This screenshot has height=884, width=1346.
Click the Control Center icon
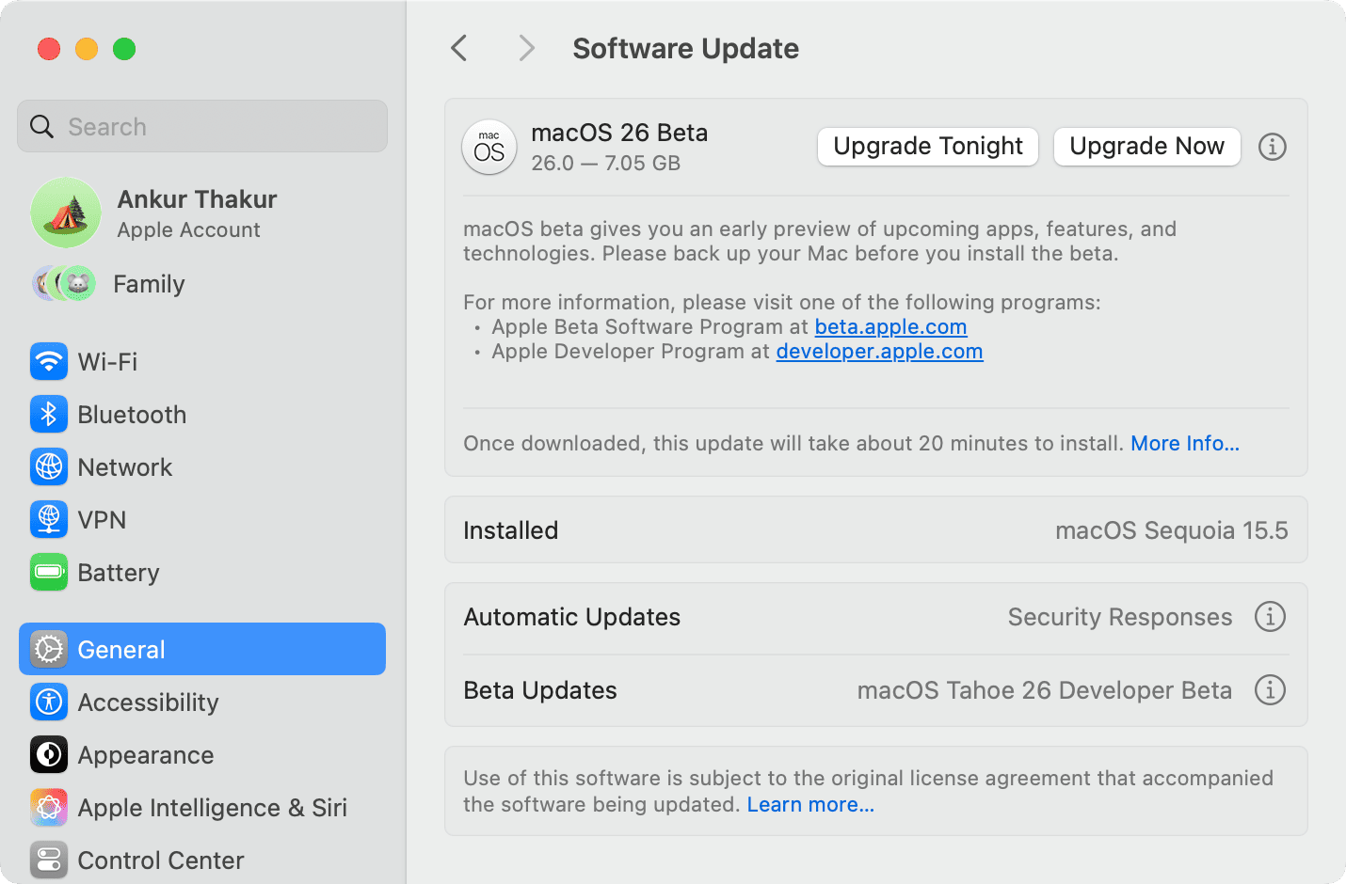48,860
